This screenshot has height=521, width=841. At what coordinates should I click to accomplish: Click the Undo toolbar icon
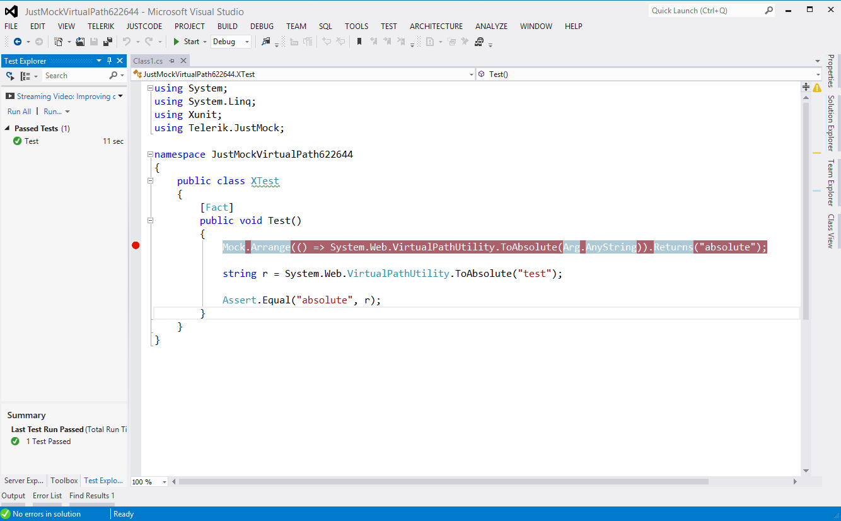tap(127, 42)
